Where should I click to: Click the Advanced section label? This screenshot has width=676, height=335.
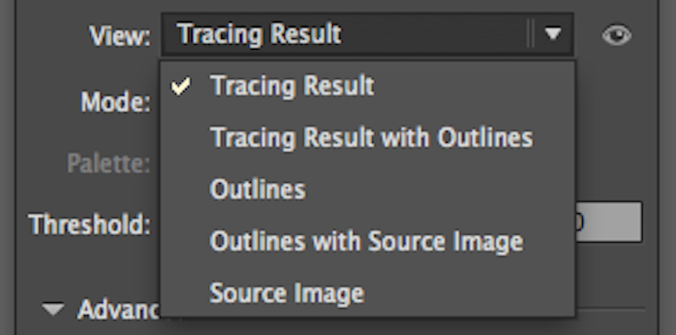[118, 310]
